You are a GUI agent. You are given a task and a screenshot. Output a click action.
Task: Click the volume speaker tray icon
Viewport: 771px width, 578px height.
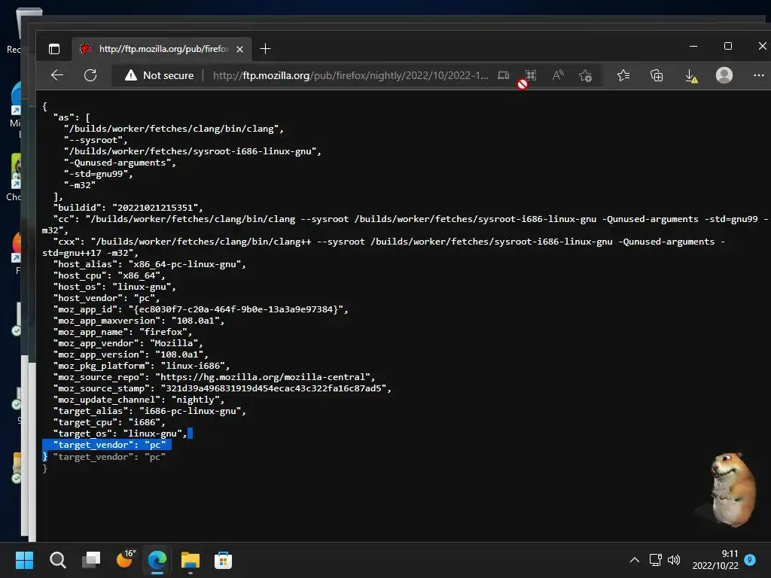pyautogui.click(x=674, y=560)
